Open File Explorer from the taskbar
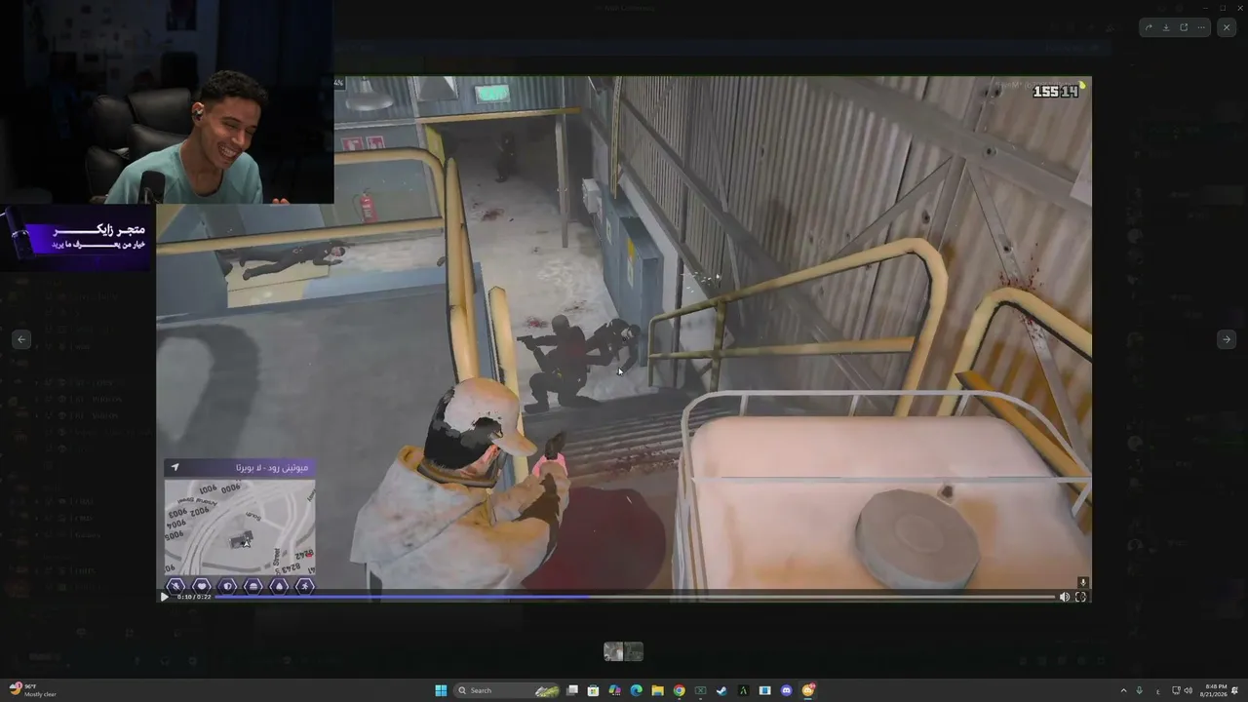 658,690
